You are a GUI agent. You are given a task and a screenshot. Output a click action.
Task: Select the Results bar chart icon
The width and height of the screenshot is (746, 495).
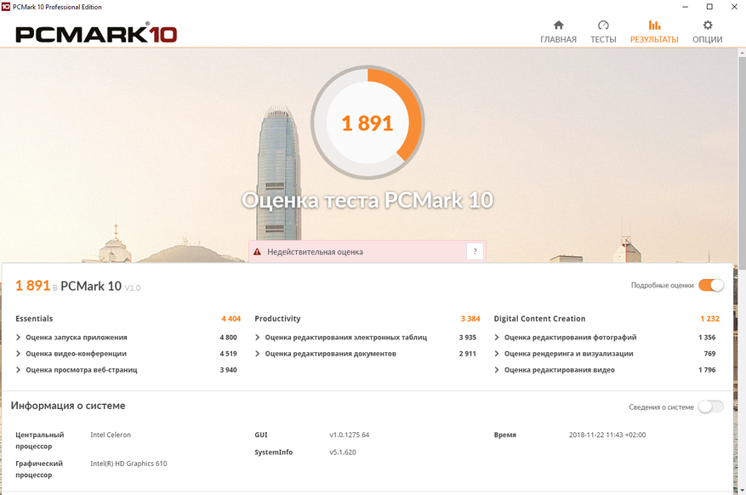click(653, 26)
